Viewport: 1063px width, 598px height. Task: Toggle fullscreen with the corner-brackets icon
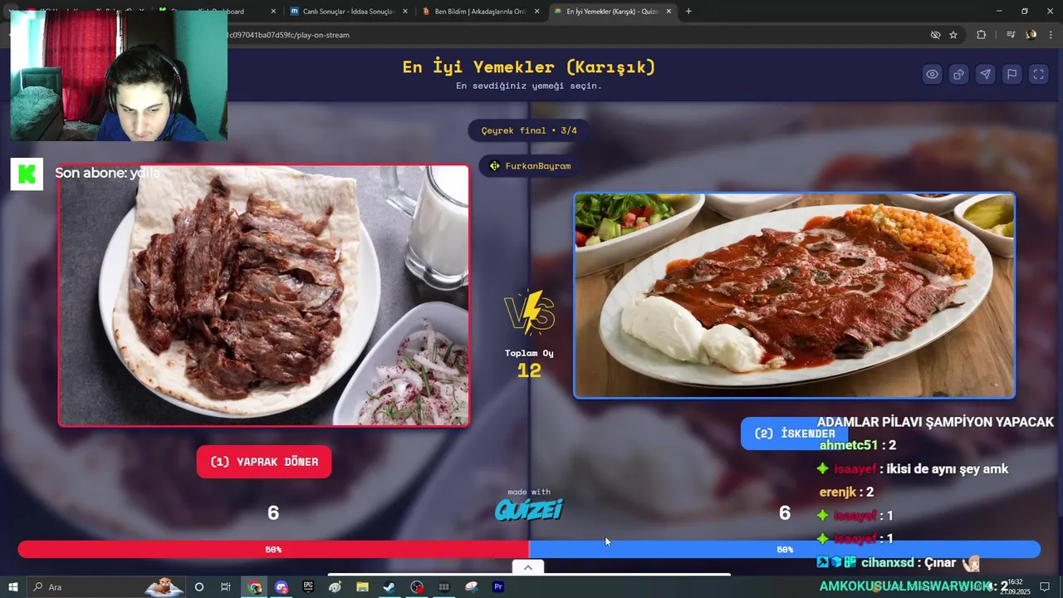click(1038, 74)
